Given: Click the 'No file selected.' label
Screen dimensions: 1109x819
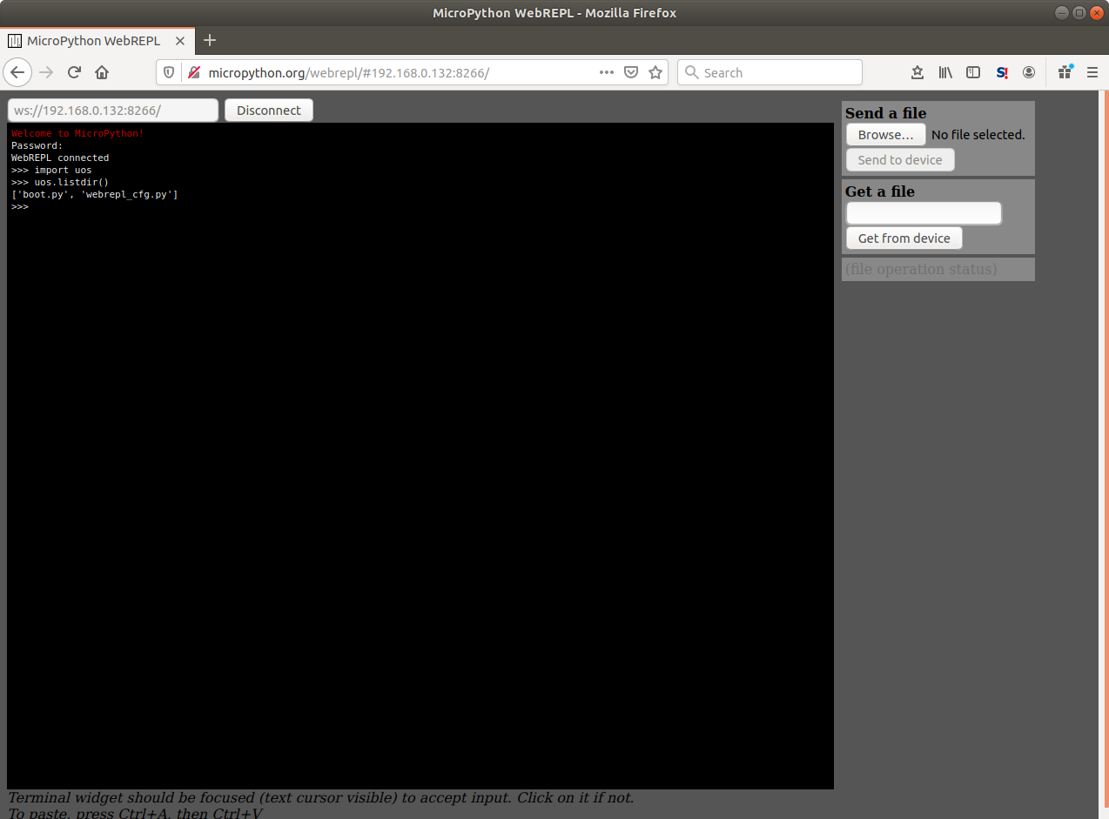Looking at the screenshot, I should (x=978, y=135).
